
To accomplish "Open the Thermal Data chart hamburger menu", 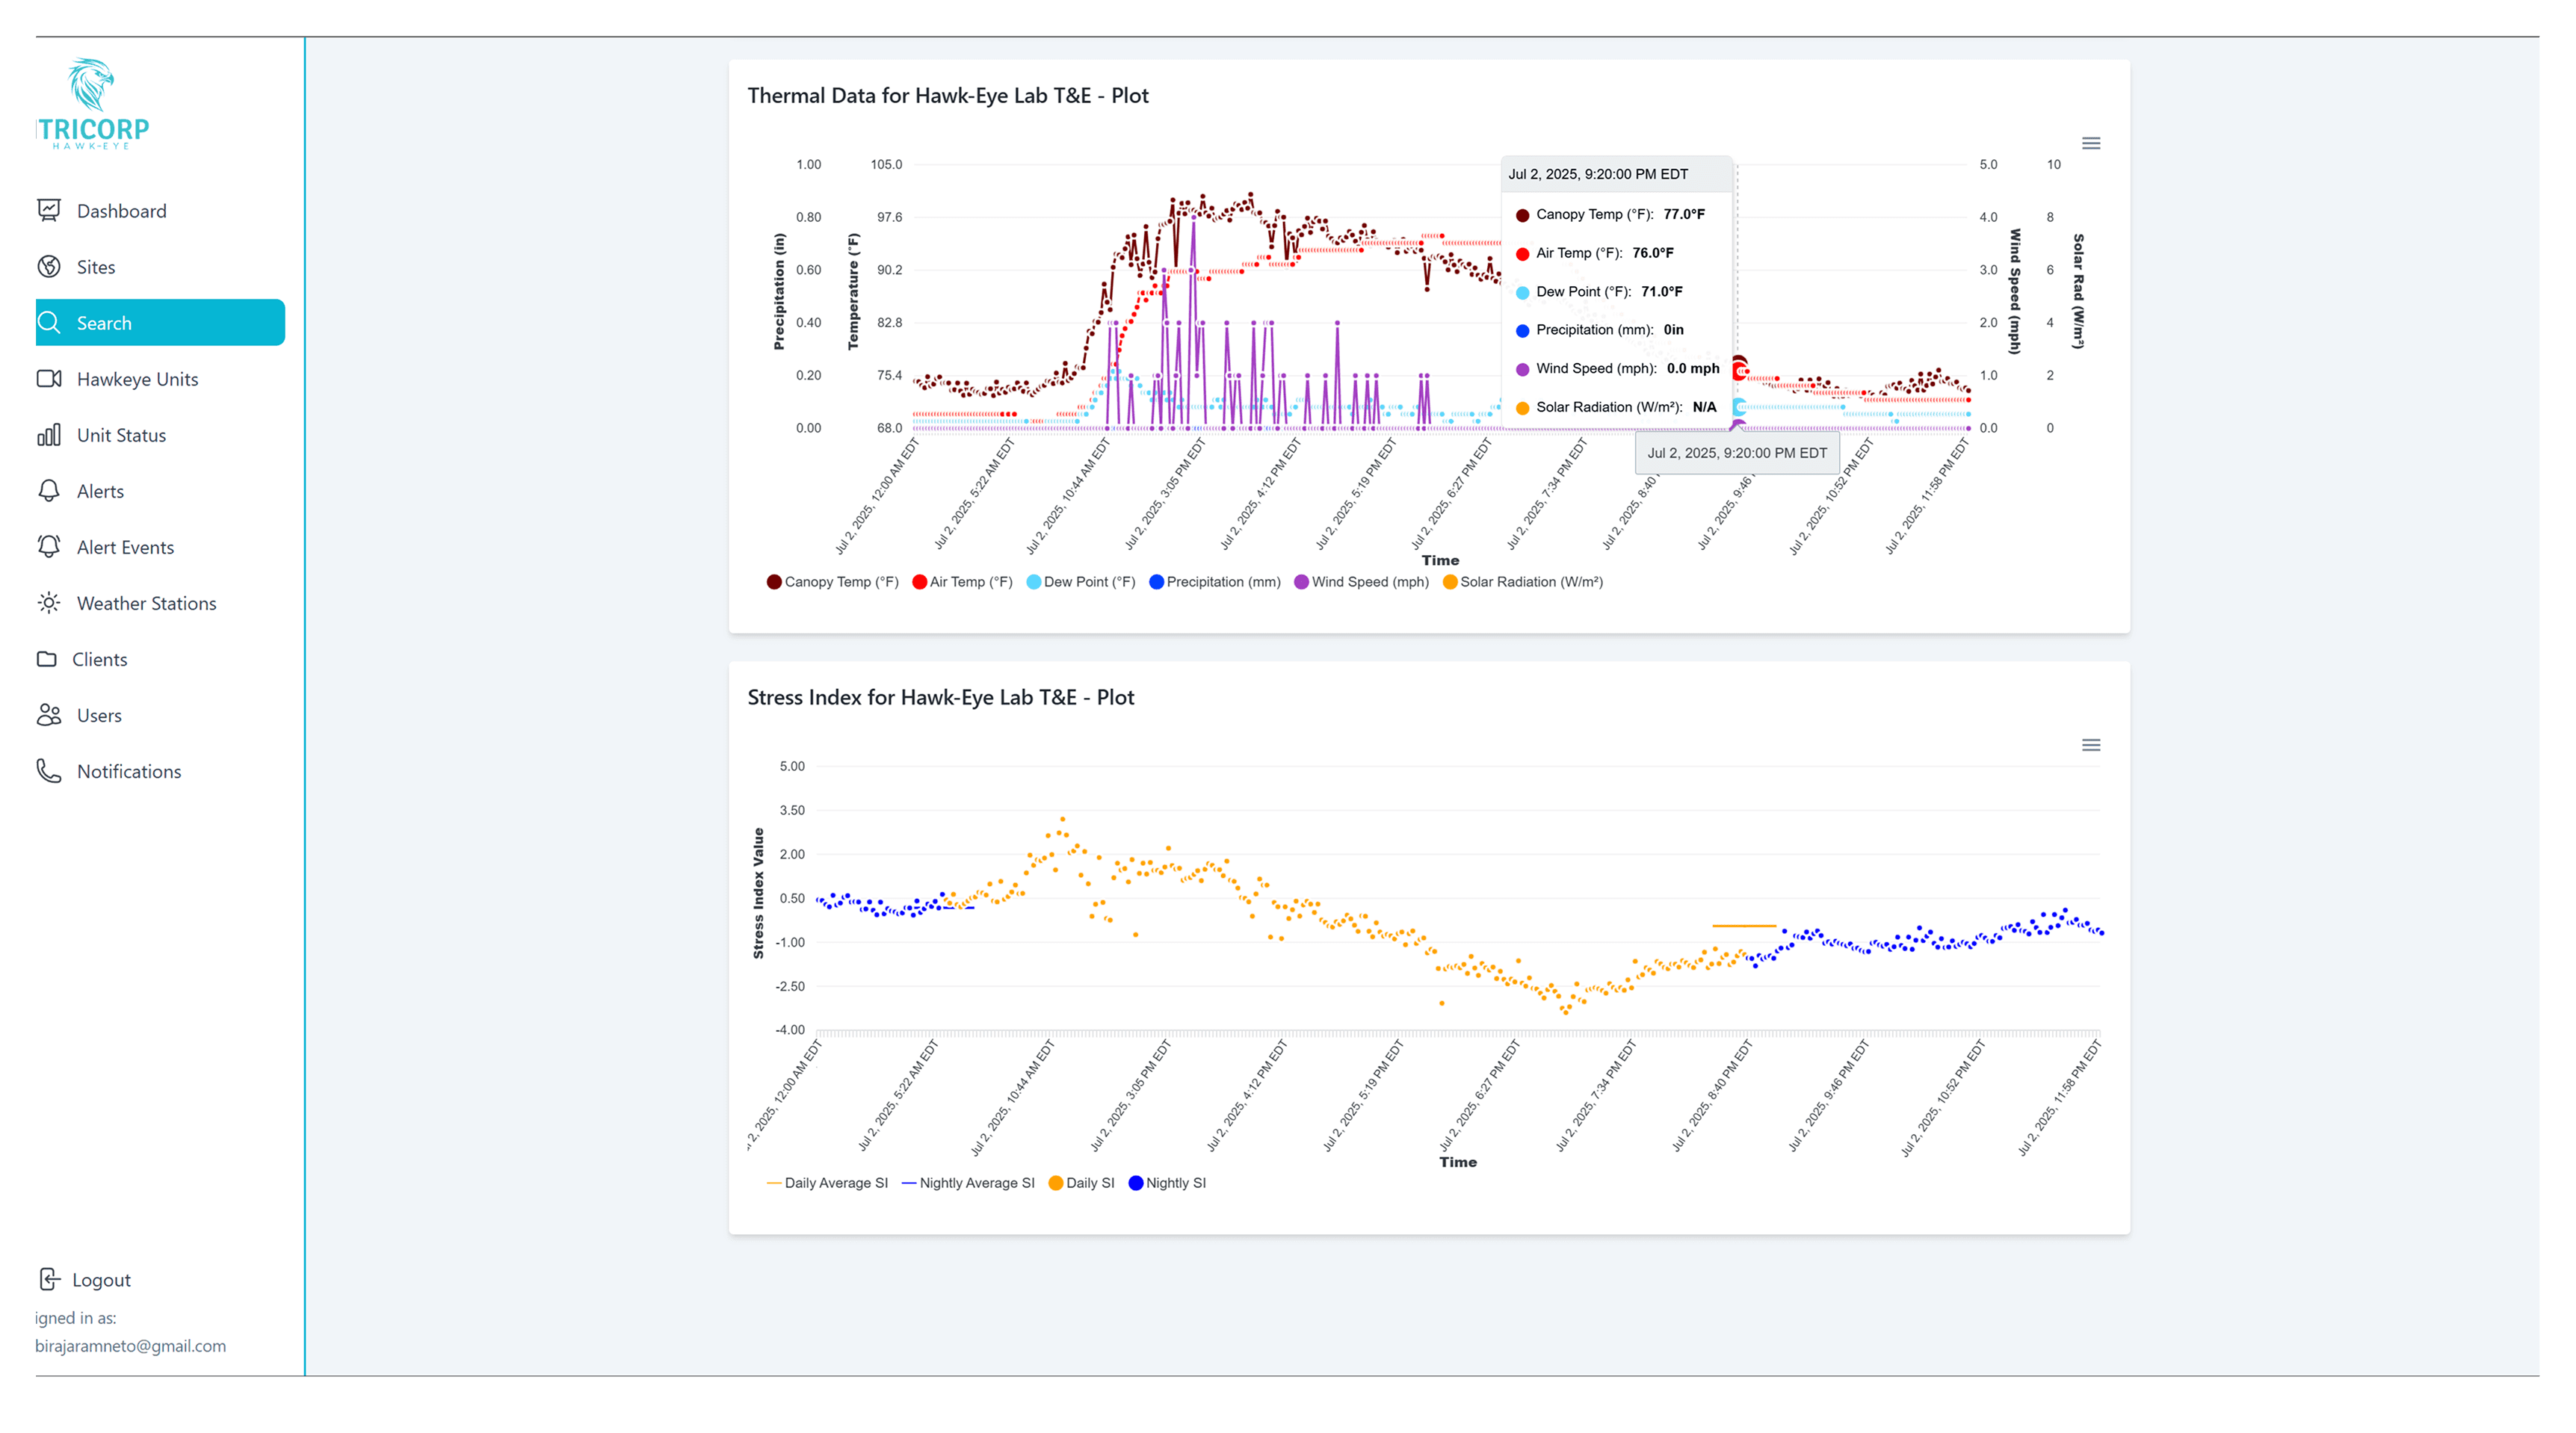I will click(2090, 143).
